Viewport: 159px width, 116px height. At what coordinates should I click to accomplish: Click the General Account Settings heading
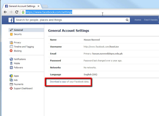click(x=69, y=31)
